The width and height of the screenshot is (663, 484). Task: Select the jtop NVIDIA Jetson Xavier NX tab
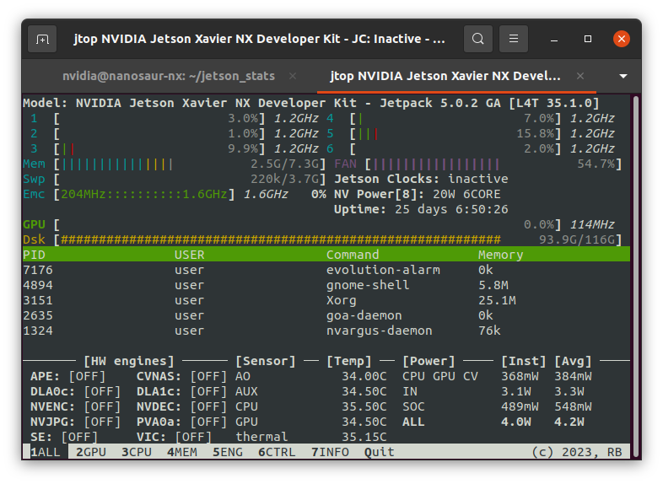pos(445,76)
